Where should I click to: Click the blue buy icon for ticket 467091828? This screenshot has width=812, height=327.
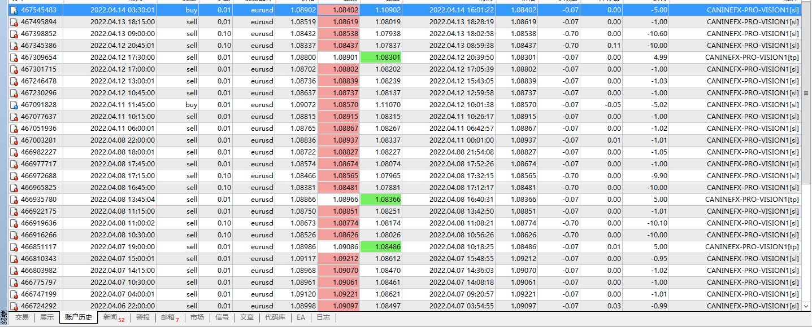click(x=14, y=105)
